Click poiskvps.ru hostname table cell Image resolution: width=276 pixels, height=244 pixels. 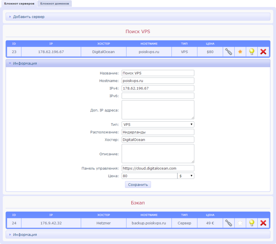149,52
